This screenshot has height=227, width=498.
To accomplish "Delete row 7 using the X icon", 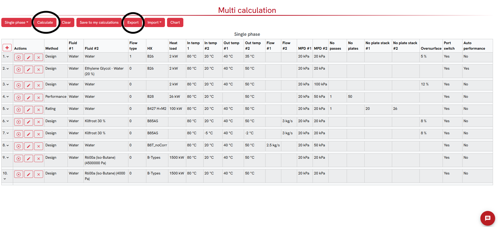I will point(39,134).
